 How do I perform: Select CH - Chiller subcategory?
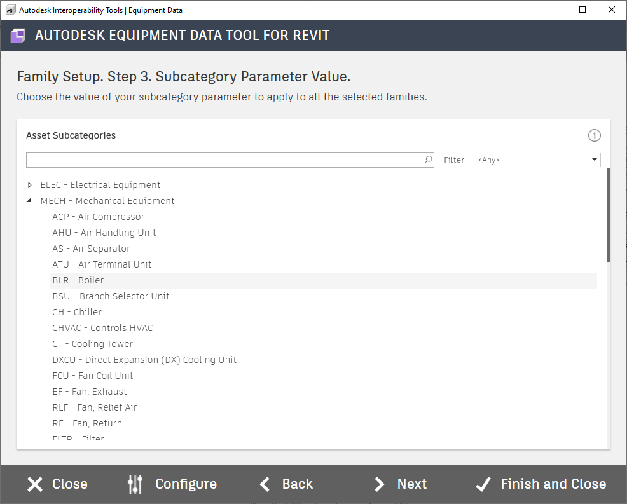77,312
